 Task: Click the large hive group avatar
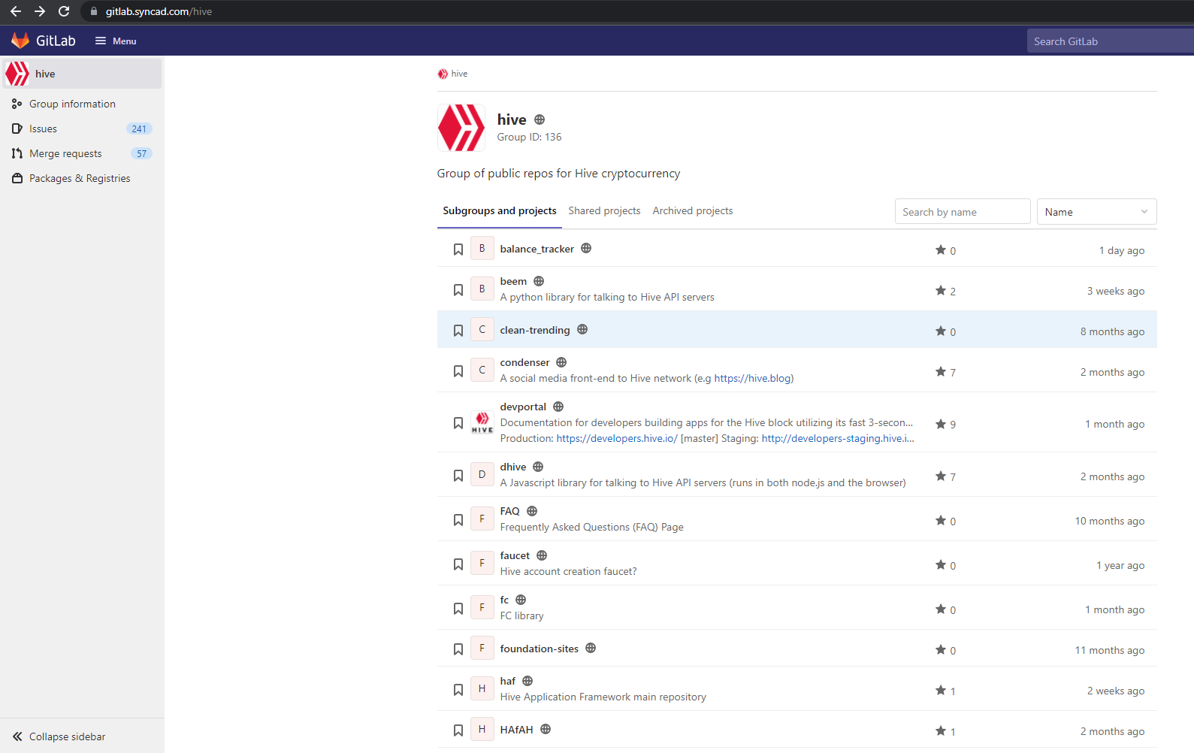tap(461, 128)
